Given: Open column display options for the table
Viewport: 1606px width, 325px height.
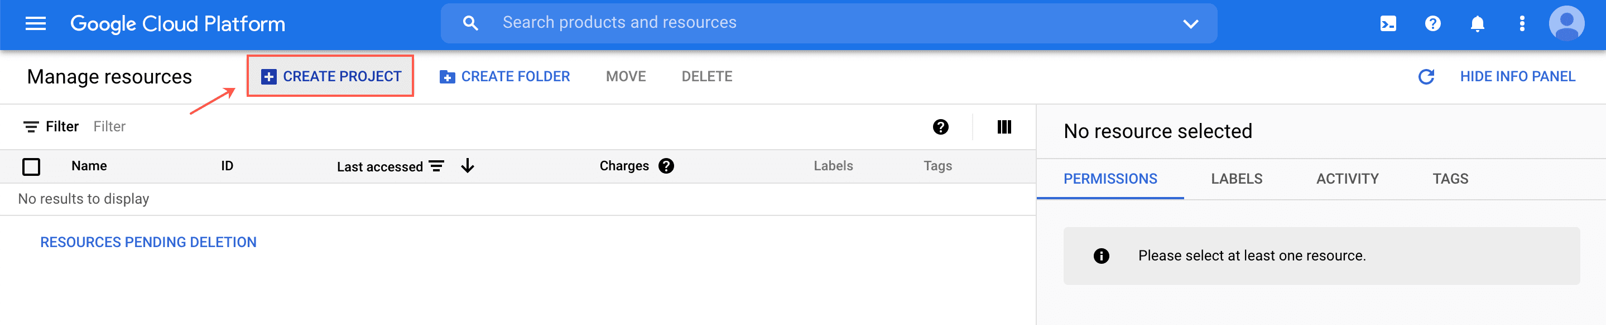Looking at the screenshot, I should 1003,127.
